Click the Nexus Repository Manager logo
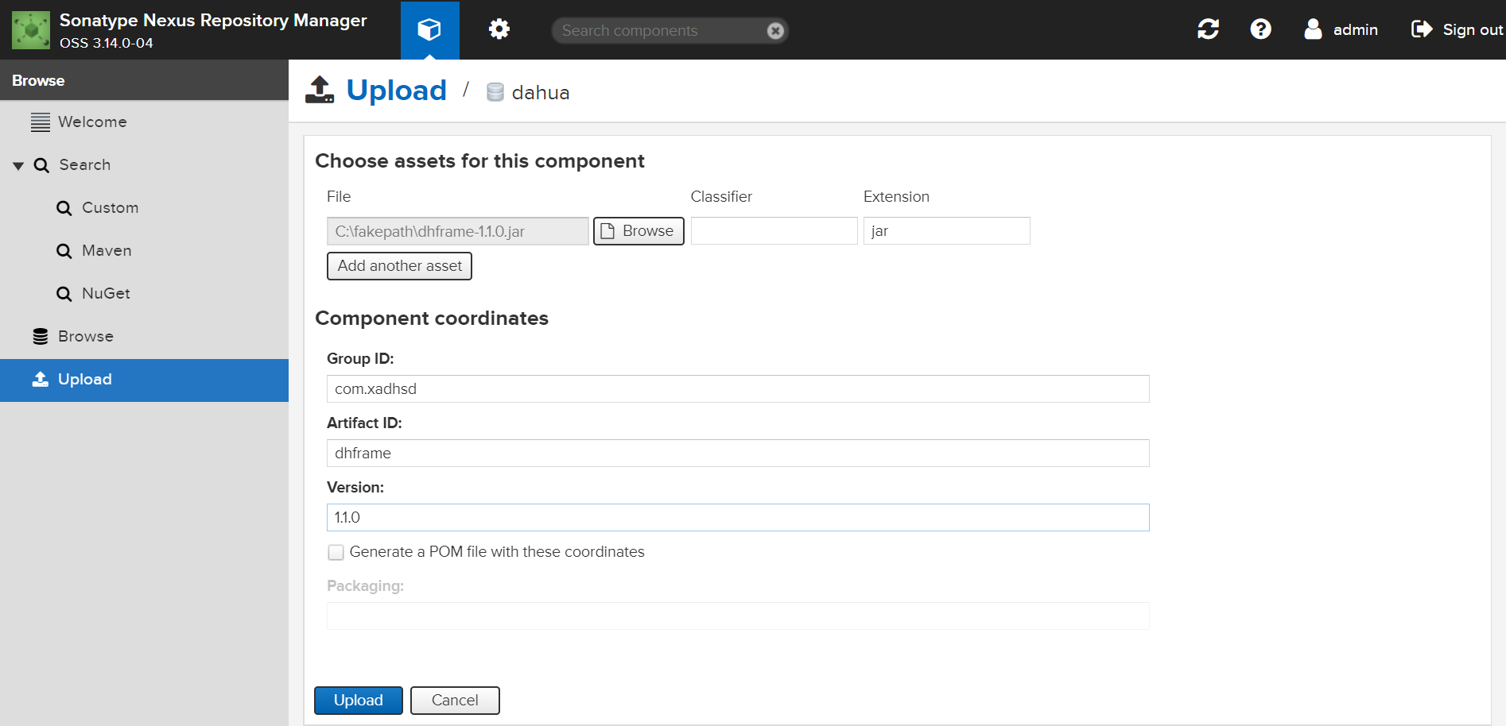This screenshot has height=726, width=1506. coord(31,30)
